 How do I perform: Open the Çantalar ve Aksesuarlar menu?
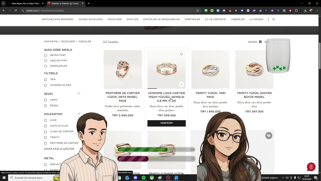coord(162,19)
